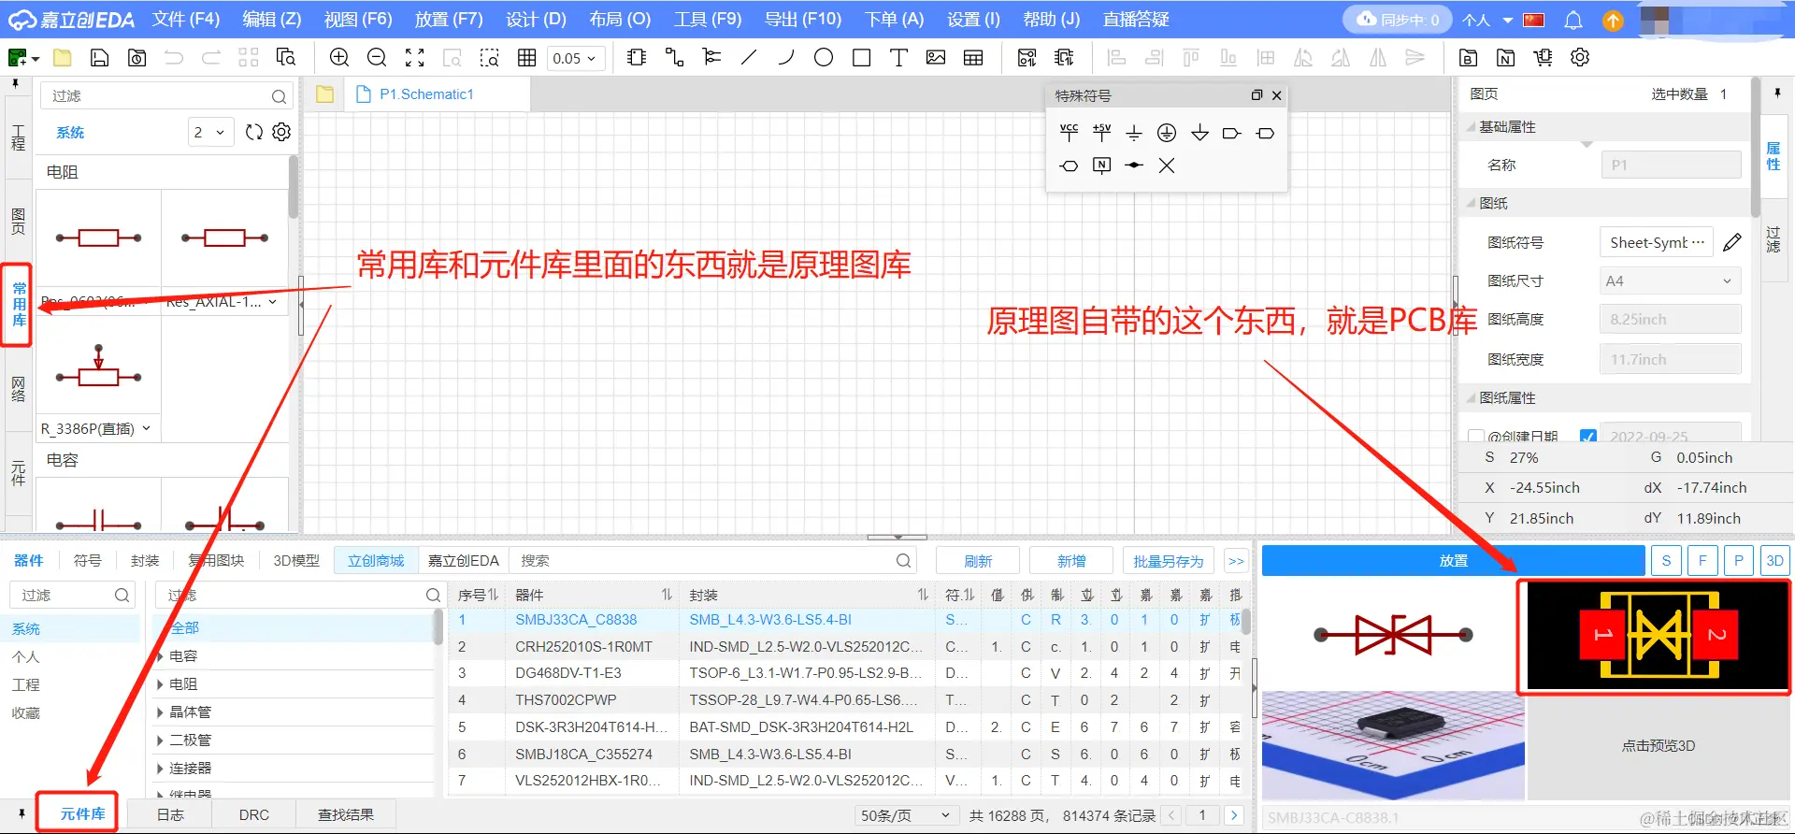Open the grid size 0.05 dropdown
The height and width of the screenshot is (834, 1795).
pos(575,58)
